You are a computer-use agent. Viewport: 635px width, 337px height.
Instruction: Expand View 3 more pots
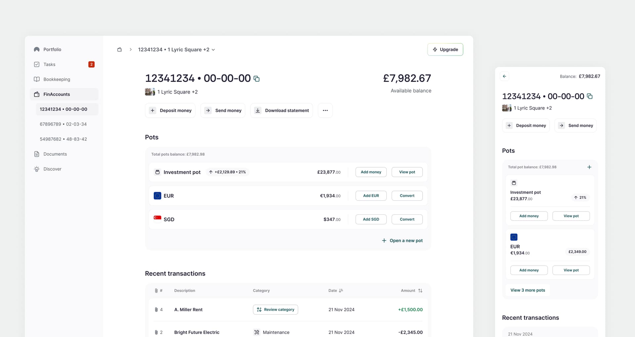[x=528, y=290]
